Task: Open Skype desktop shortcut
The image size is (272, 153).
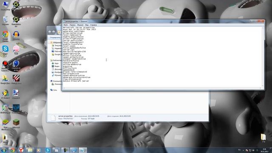Action: pos(6,50)
